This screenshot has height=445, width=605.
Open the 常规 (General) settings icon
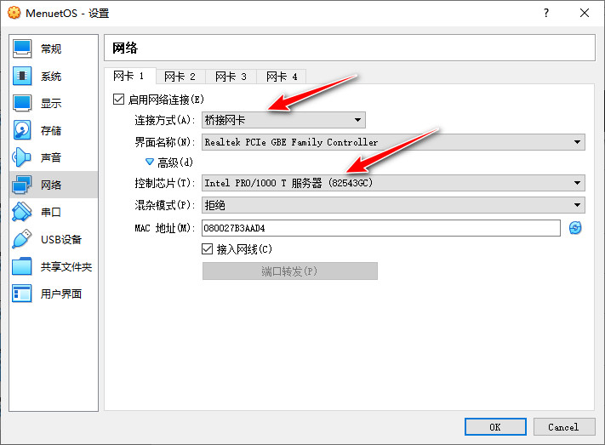pyautogui.click(x=22, y=48)
